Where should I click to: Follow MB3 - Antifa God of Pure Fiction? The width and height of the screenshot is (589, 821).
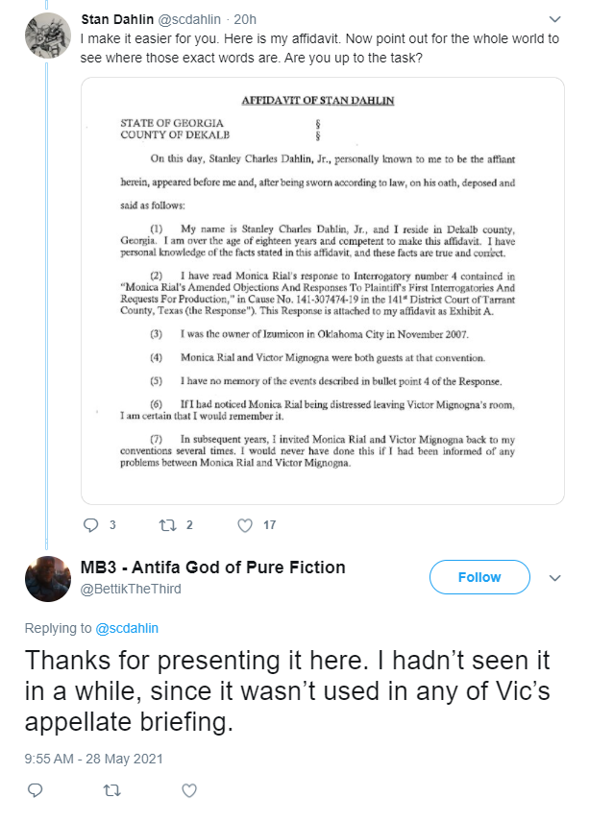[479, 577]
